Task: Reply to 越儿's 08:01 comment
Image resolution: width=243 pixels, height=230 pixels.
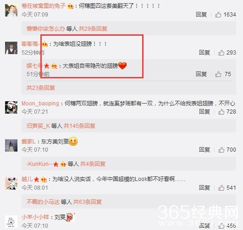Action: pos(204,188)
